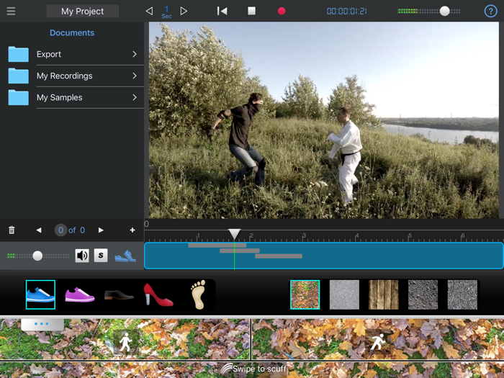The width and height of the screenshot is (504, 378).
Task: Step backward one second with left arrow
Action: [149, 12]
